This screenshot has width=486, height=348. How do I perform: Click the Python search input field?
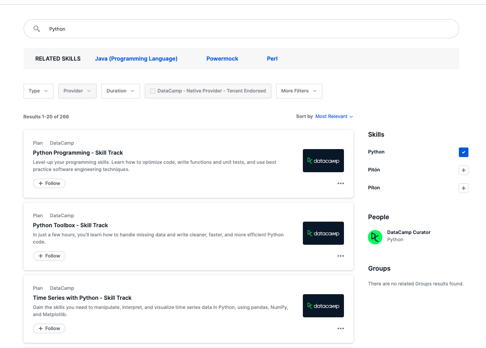tap(241, 29)
